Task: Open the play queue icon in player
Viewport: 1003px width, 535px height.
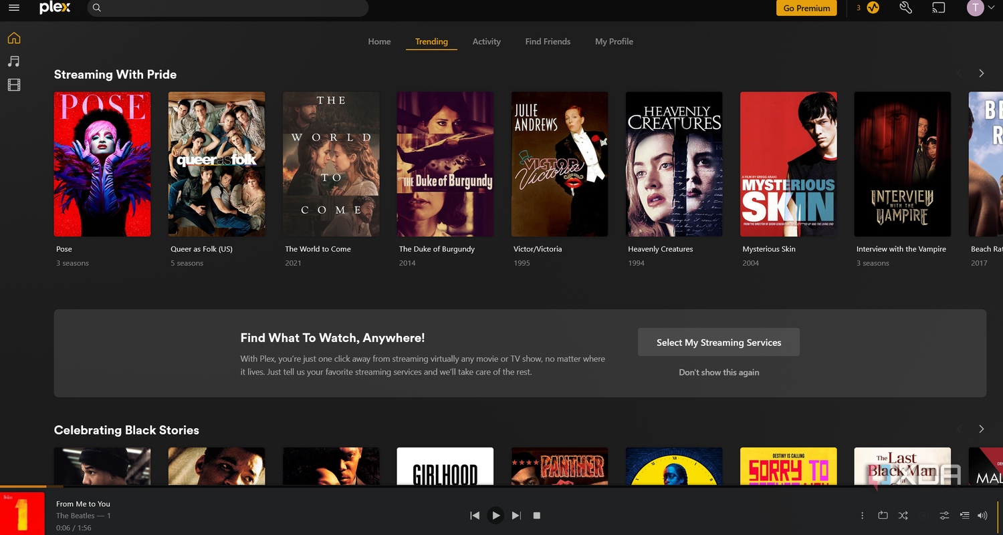Action: (x=964, y=515)
